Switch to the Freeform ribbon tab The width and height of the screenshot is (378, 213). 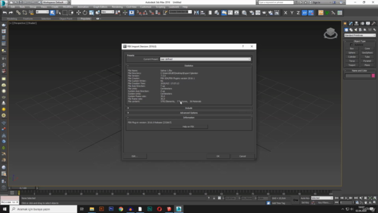(28, 18)
